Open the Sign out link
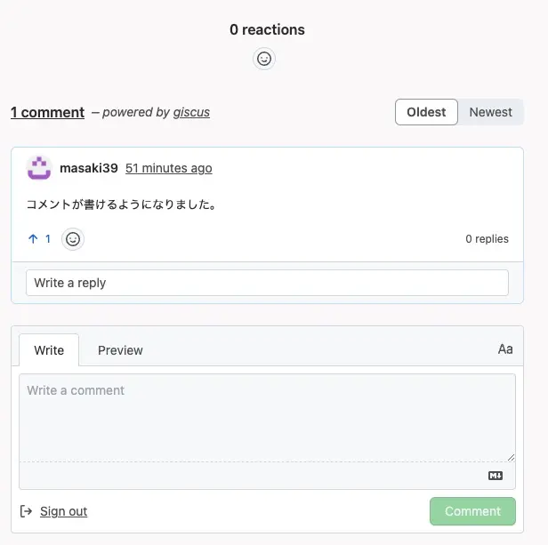Screen dimensions: 548x545 [x=63, y=511]
